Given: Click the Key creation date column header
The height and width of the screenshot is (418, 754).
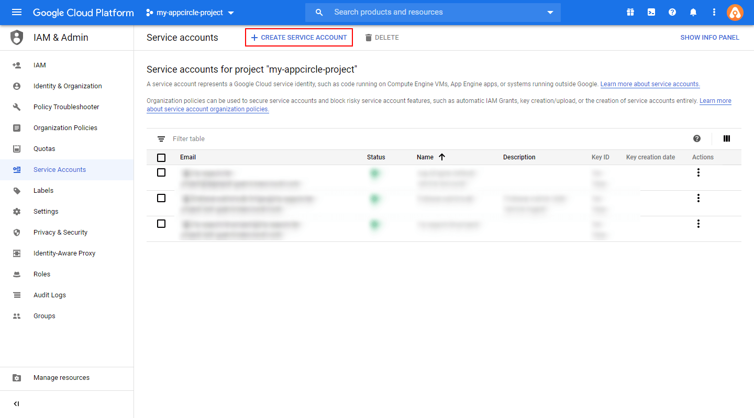Looking at the screenshot, I should click(x=651, y=157).
